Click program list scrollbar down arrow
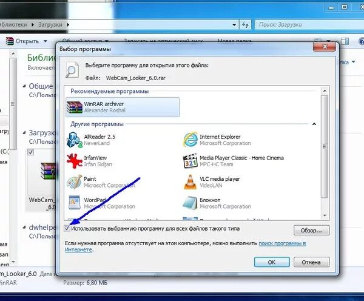The height and width of the screenshot is (301, 364). [x=325, y=215]
